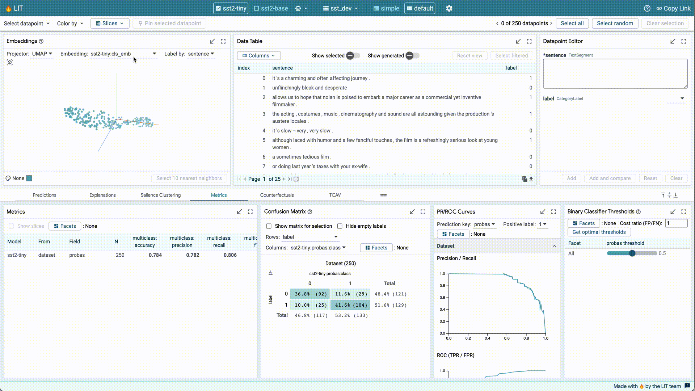Click the Data Table download icon
Screen dimensions: 695x391
(532, 178)
